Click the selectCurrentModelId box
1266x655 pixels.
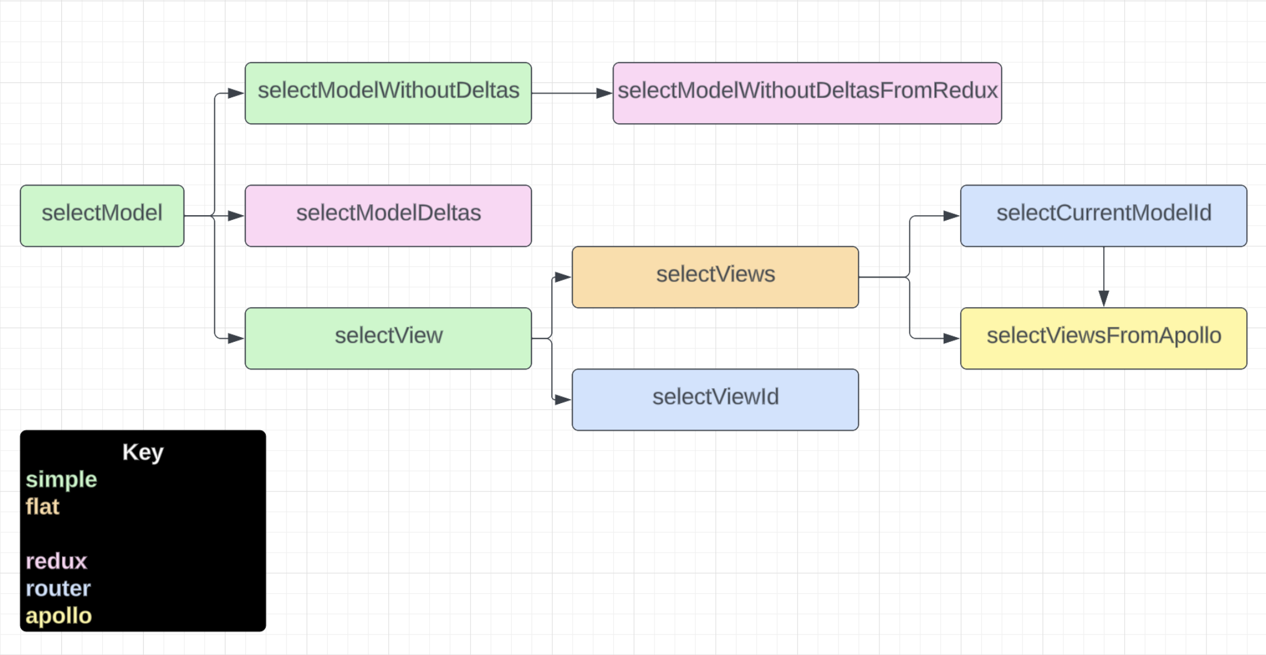click(1104, 216)
